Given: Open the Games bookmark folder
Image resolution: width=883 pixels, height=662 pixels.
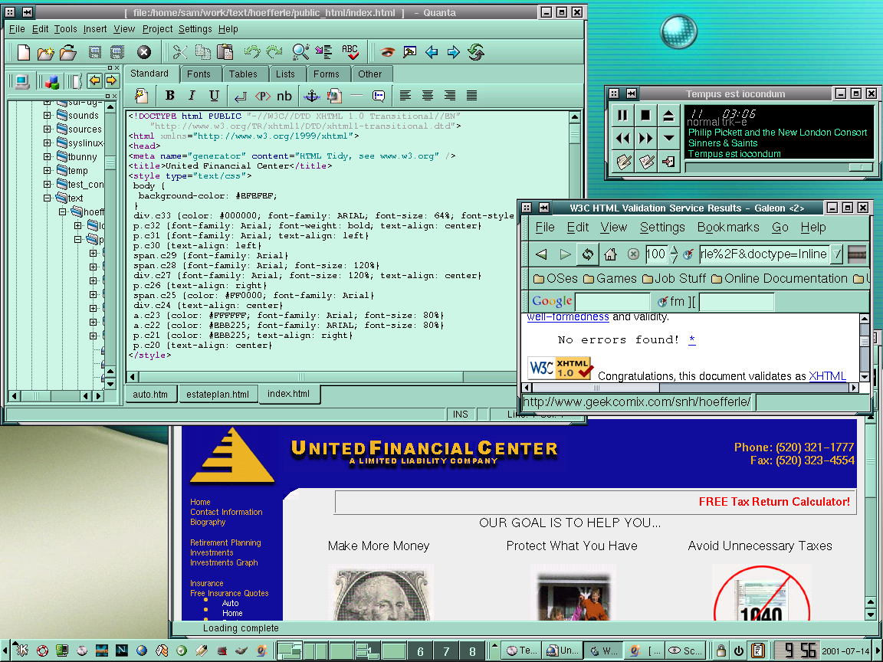Looking at the screenshot, I should tap(610, 279).
